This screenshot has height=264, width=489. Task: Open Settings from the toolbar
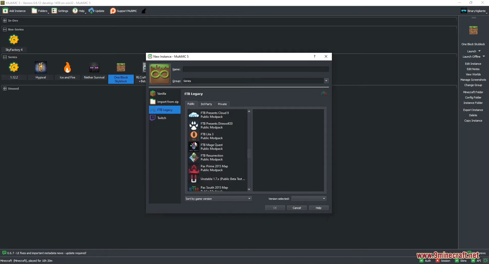(60, 11)
